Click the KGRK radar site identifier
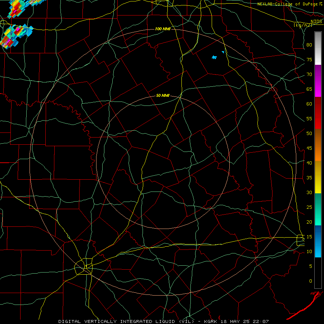324x324 pixels. tap(211, 321)
